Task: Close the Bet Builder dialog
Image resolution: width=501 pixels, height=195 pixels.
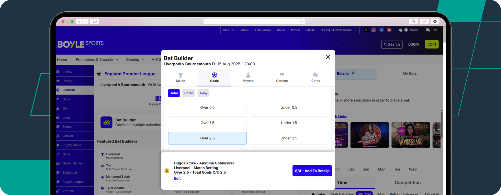Action: tap(328, 57)
